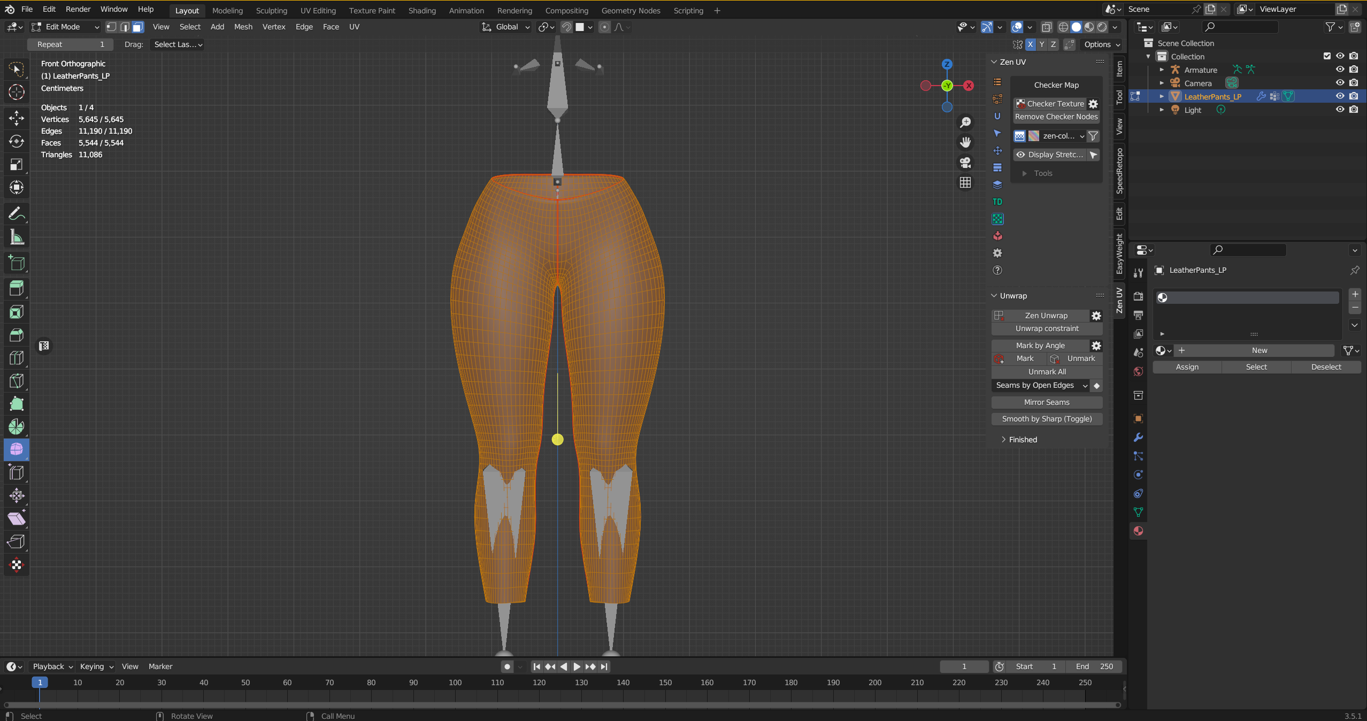Activate the Annotate pencil tool
Screen dimensions: 1367x721
click(17, 214)
